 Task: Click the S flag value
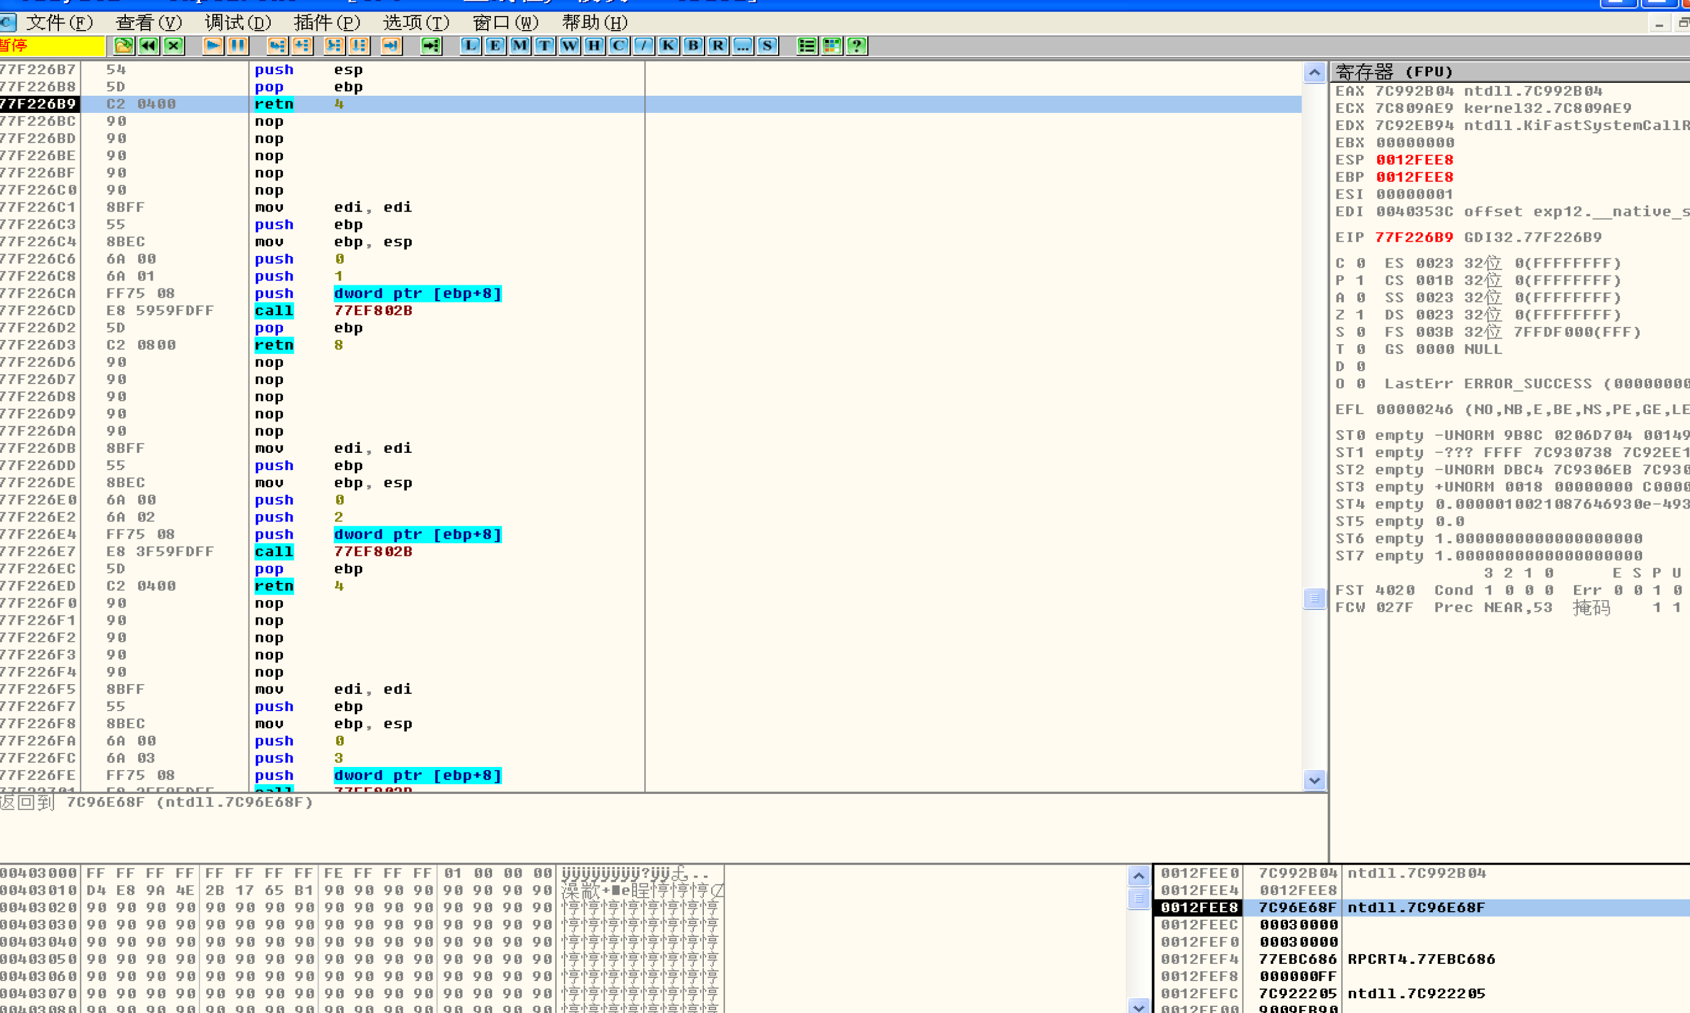[1360, 332]
